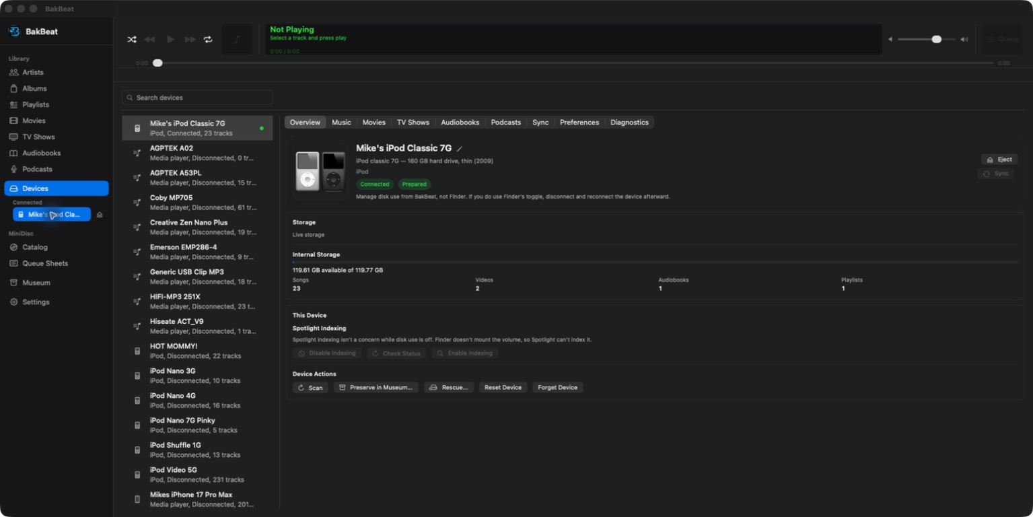
Task: Click the Forget Device button
Action: pos(558,388)
